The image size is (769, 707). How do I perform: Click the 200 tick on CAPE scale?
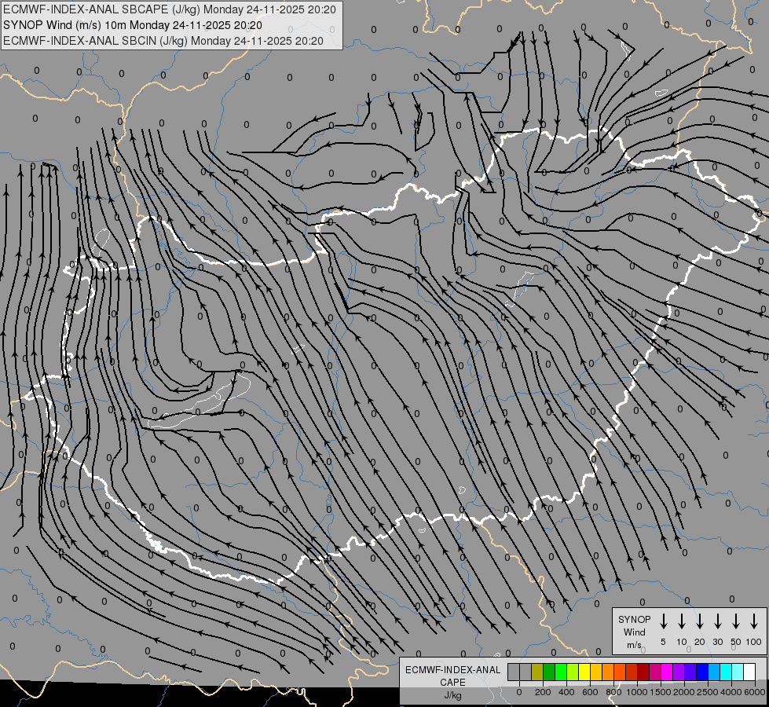(543, 692)
